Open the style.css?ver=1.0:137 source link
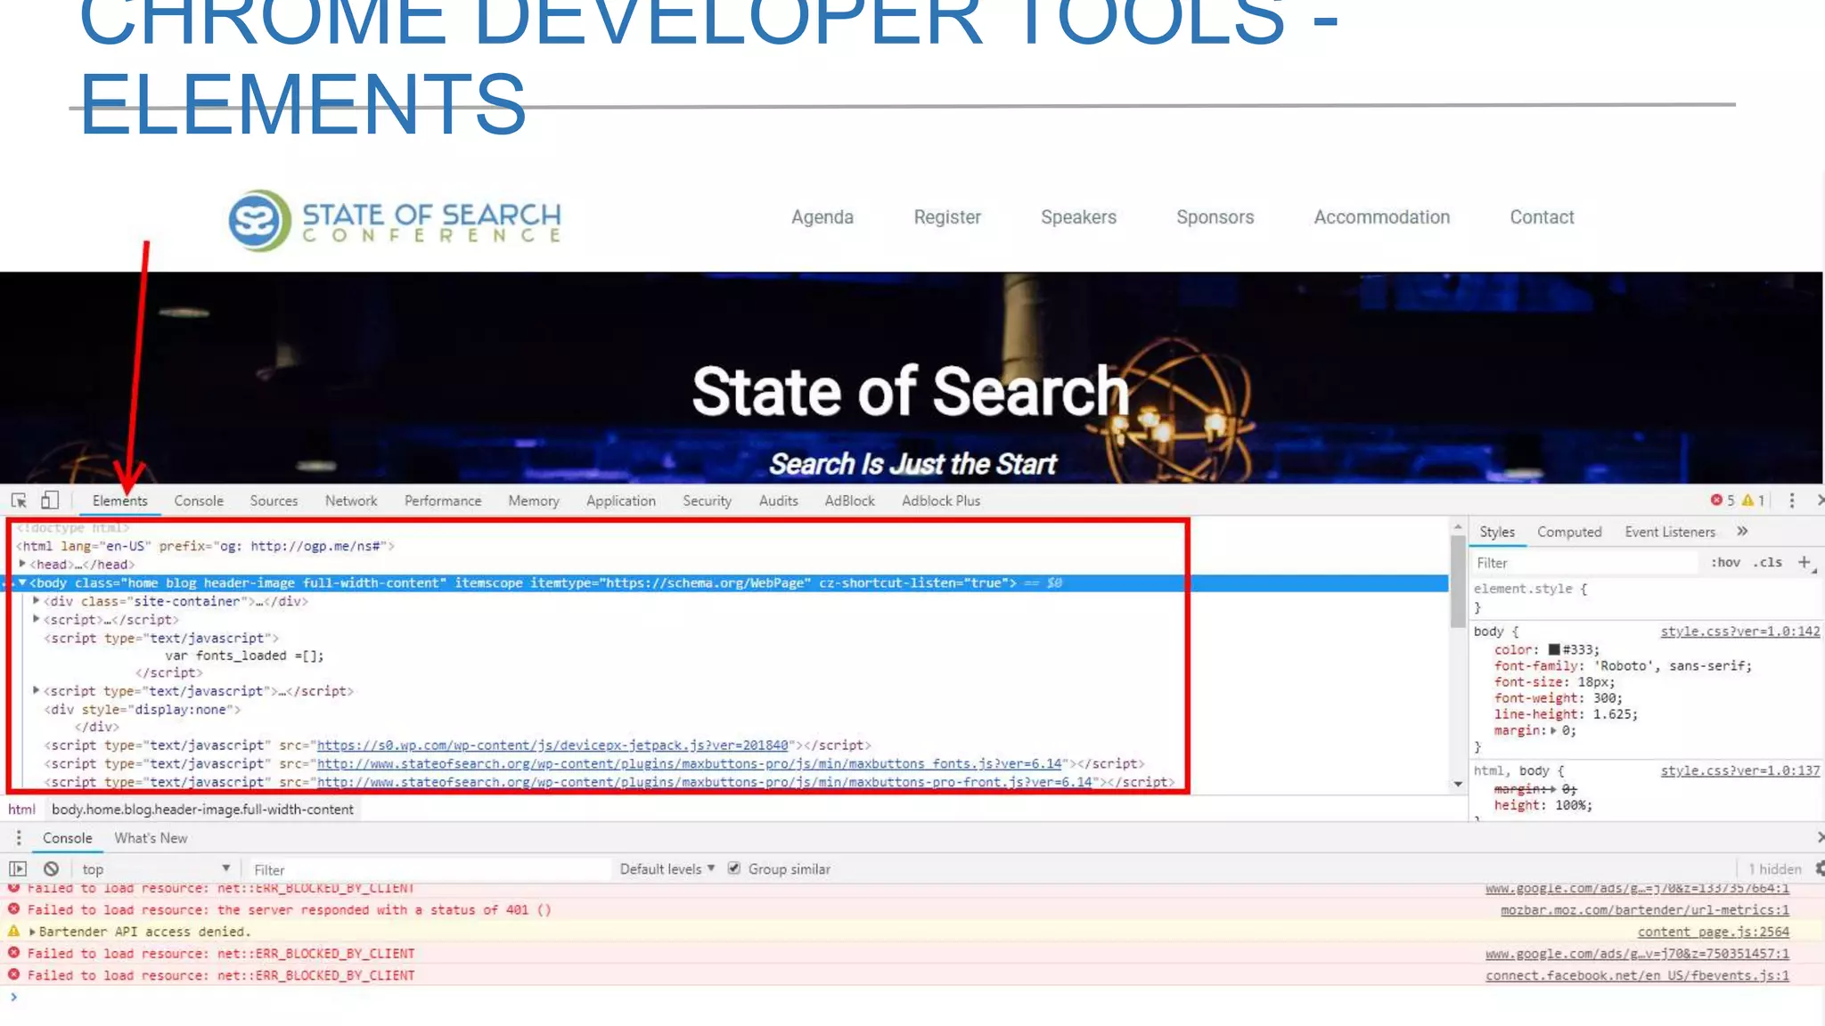Viewport: 1825px width, 1026px height. 1740,770
